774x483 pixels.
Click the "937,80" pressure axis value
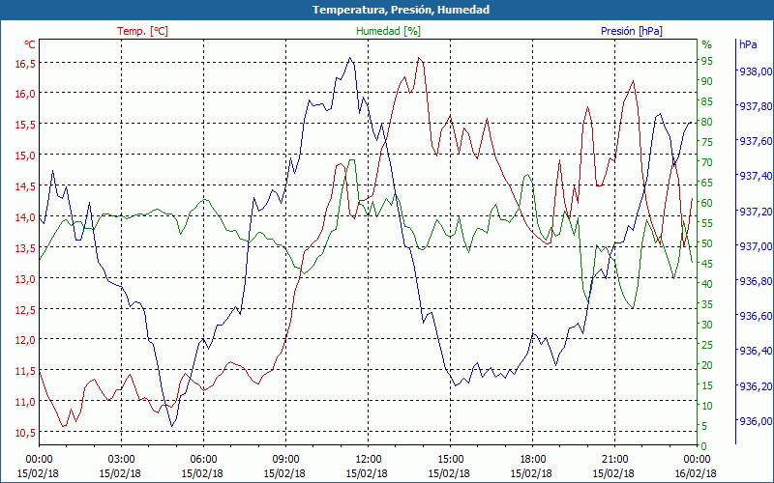tap(756, 106)
